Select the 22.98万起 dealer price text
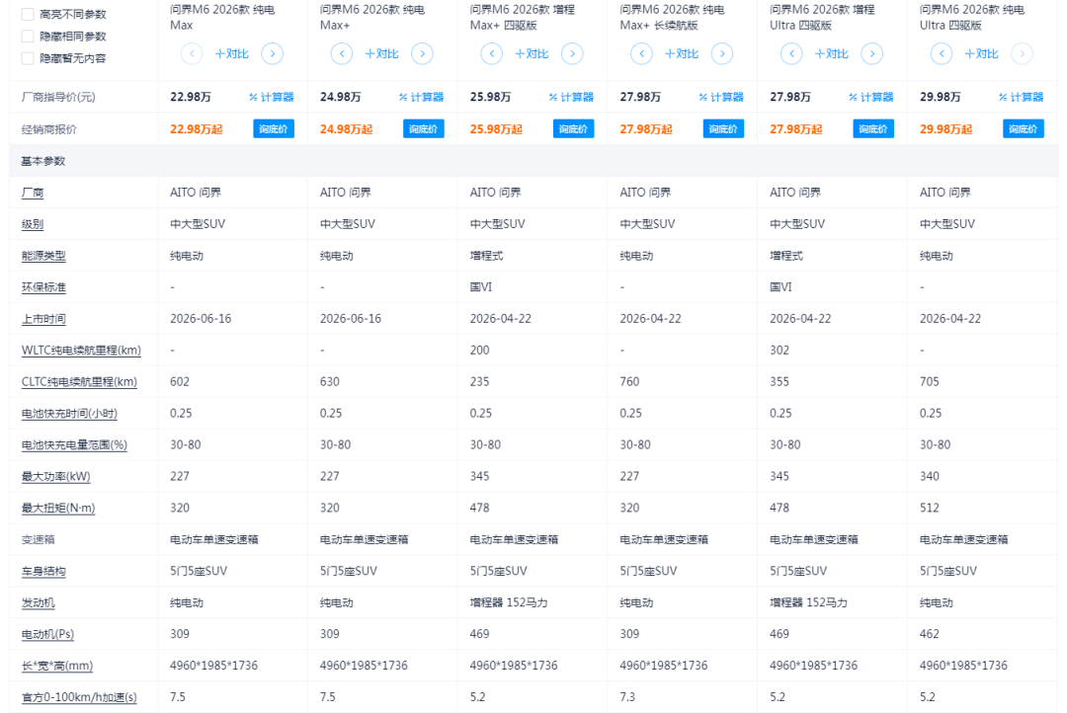1067x713 pixels. click(196, 129)
